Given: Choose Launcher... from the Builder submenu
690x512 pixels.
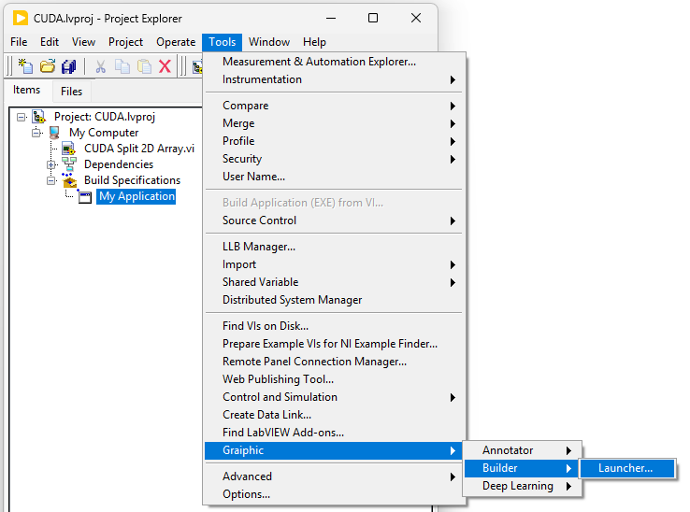Looking at the screenshot, I should pos(625,468).
